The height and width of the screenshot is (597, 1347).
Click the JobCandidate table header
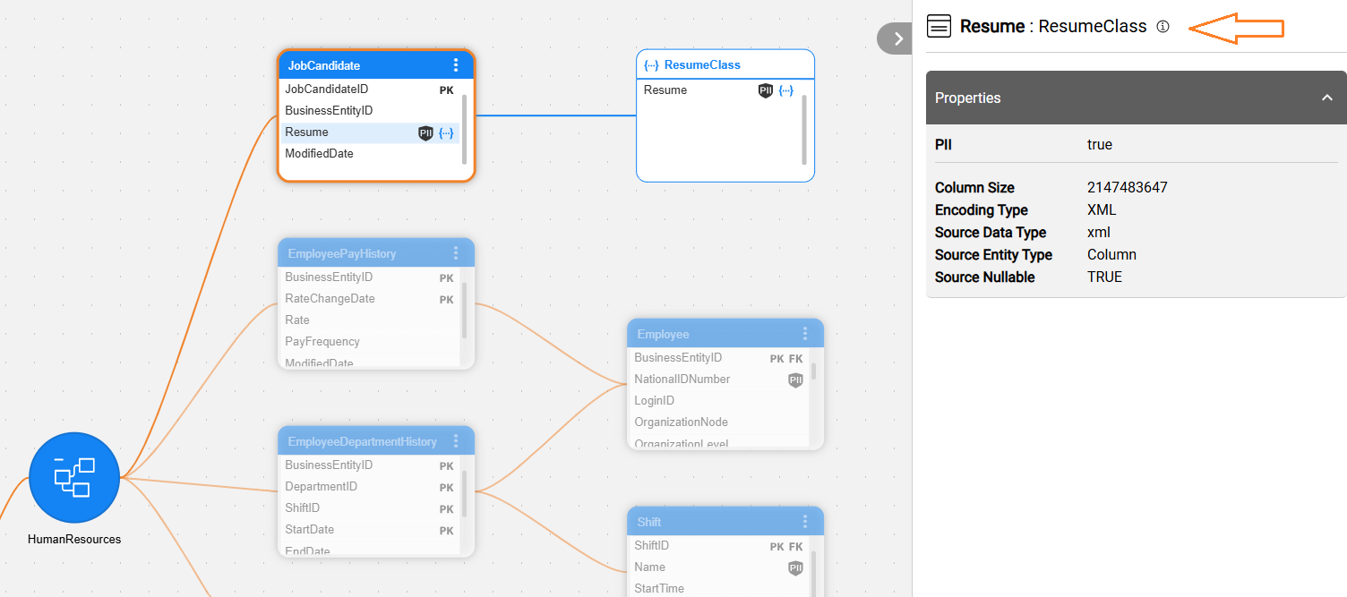point(376,65)
